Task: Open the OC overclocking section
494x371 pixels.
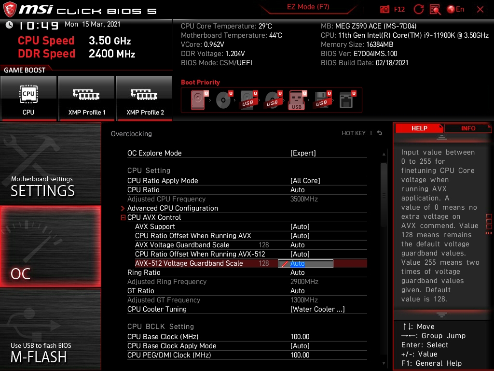Action: (x=50, y=247)
